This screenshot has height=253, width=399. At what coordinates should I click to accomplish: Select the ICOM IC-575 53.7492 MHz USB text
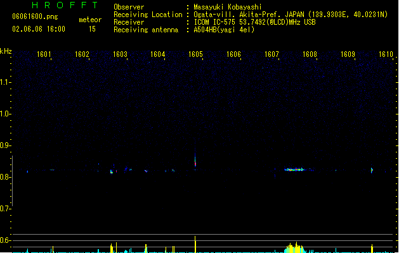click(255, 22)
